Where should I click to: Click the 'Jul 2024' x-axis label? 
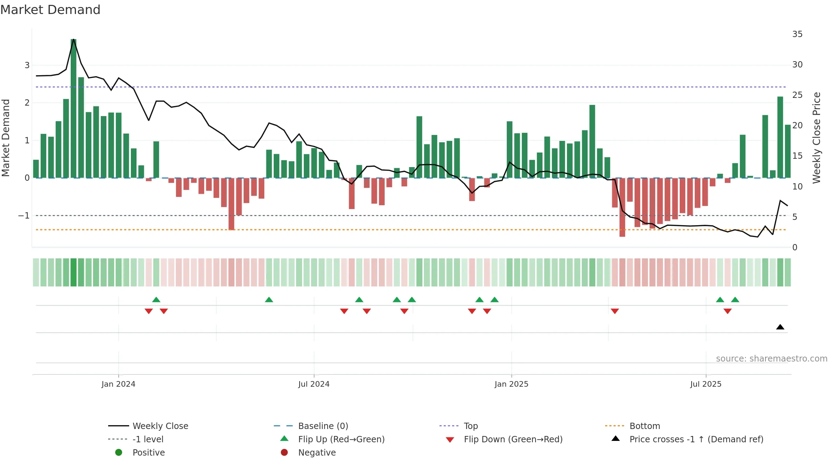(x=314, y=384)
